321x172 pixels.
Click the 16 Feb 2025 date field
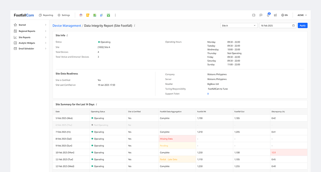click(275, 26)
